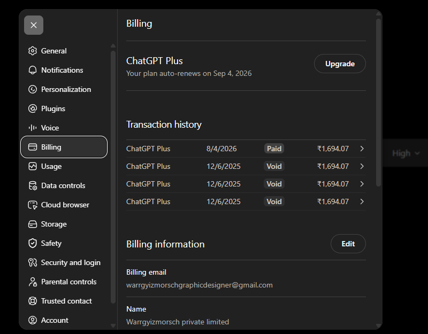Click the main panel scroll down arrow
Screen dimensions: 428x334
[378, 325]
